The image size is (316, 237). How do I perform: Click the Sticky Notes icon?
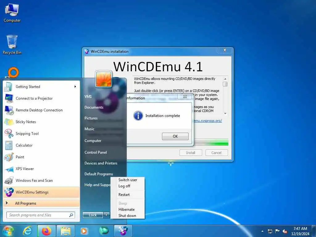(9, 122)
